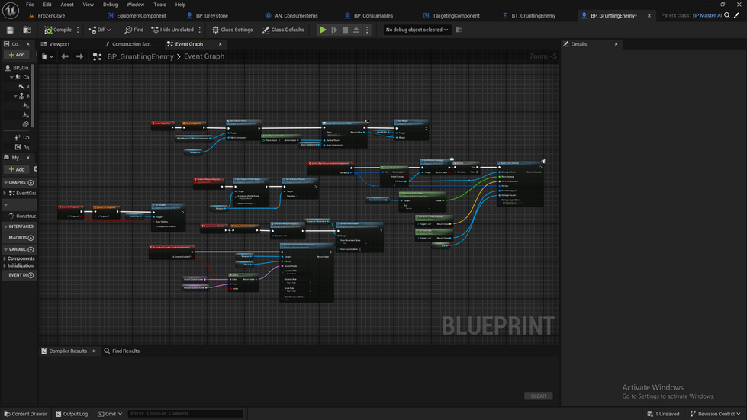Click the blueprint graph breadcrumb icon
This screenshot has height=420, width=747.
pos(97,56)
